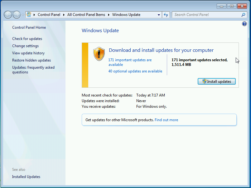Click the Forward navigation arrow

(x=16, y=15)
